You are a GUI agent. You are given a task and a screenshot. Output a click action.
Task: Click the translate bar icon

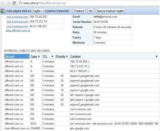pos(3,11)
